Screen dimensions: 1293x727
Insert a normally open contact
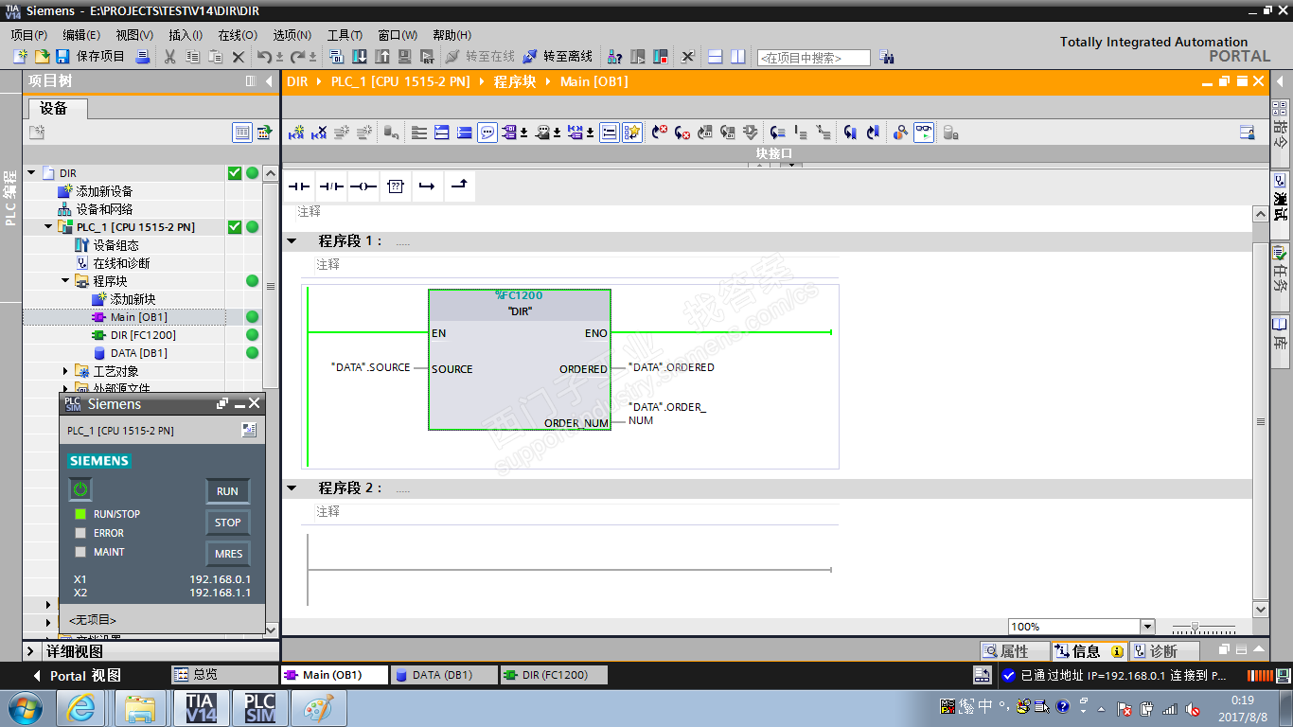pos(299,186)
